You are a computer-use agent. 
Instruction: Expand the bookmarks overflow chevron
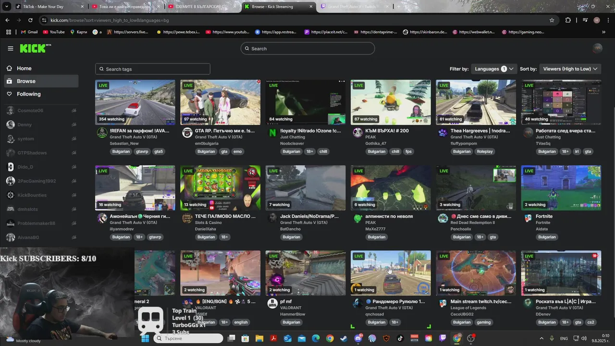point(603,32)
